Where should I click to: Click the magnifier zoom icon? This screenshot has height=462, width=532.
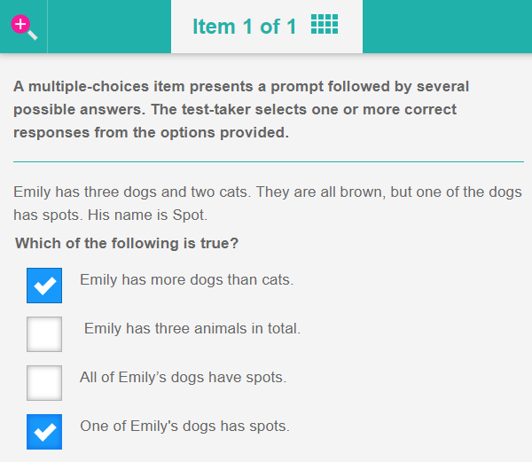click(24, 27)
